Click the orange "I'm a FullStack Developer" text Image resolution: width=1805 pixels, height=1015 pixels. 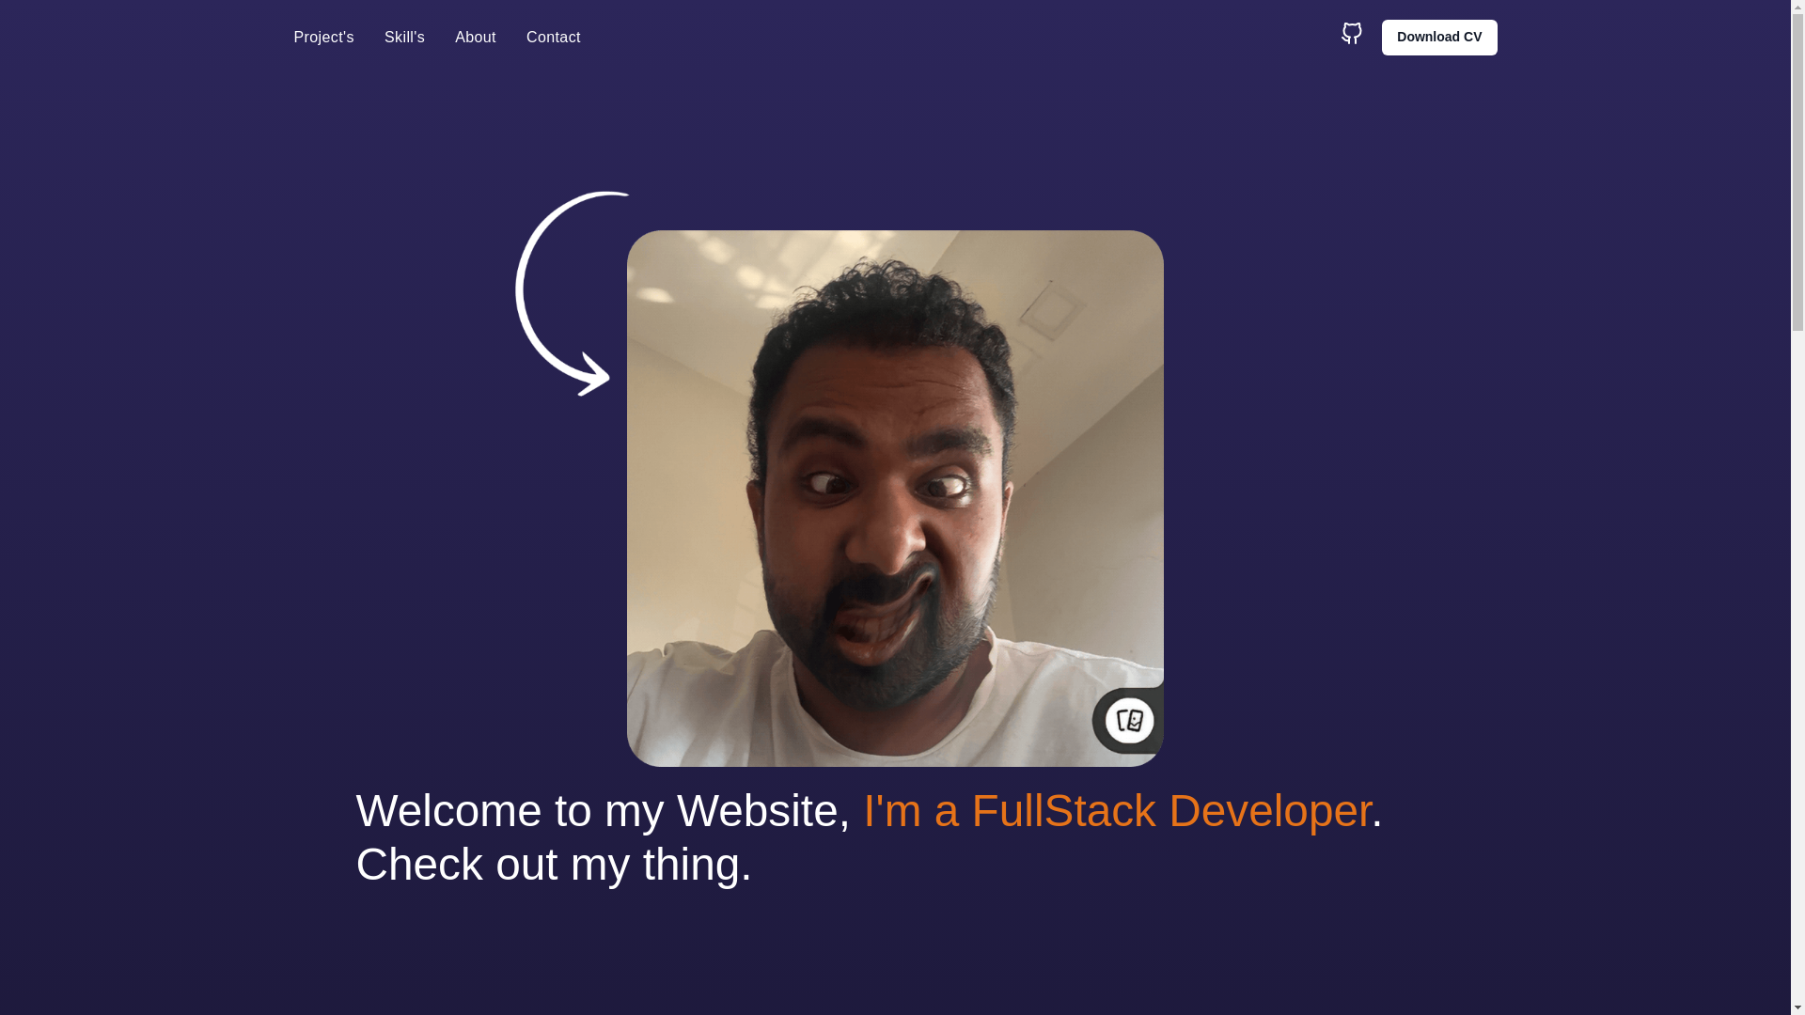[x=1117, y=810]
